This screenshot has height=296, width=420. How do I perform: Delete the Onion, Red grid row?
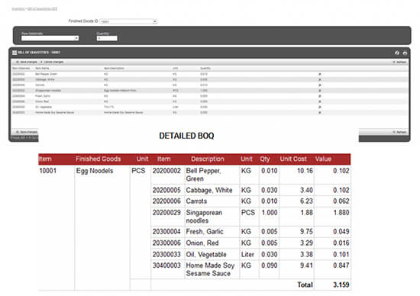(319, 101)
